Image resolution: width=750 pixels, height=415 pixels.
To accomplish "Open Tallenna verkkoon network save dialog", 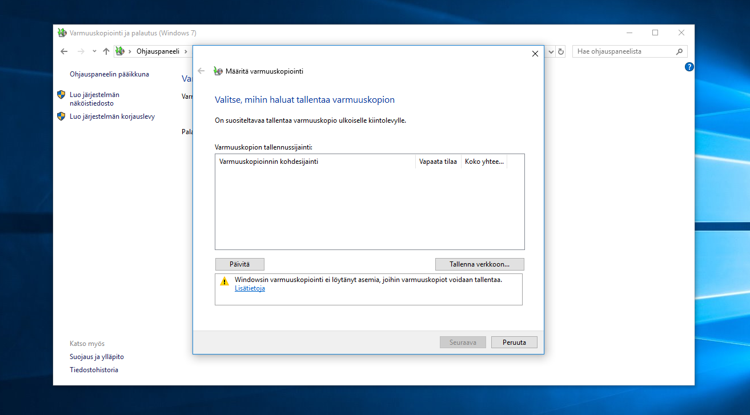I will tap(479, 264).
